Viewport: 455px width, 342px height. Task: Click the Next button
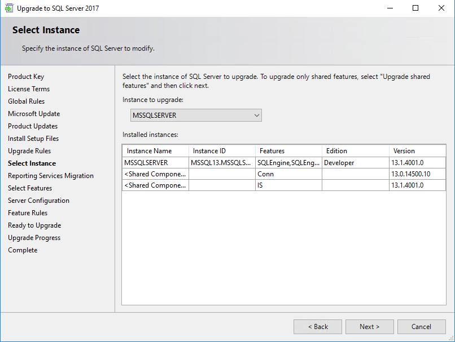369,327
